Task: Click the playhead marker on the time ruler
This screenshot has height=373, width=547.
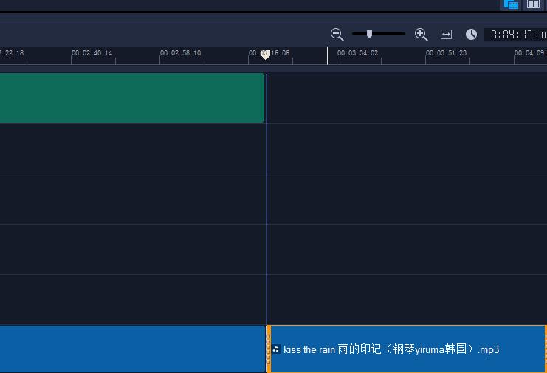Action: point(266,55)
